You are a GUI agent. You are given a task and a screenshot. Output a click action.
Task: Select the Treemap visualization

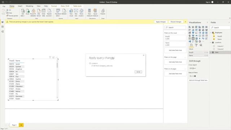click(x=206, y=33)
